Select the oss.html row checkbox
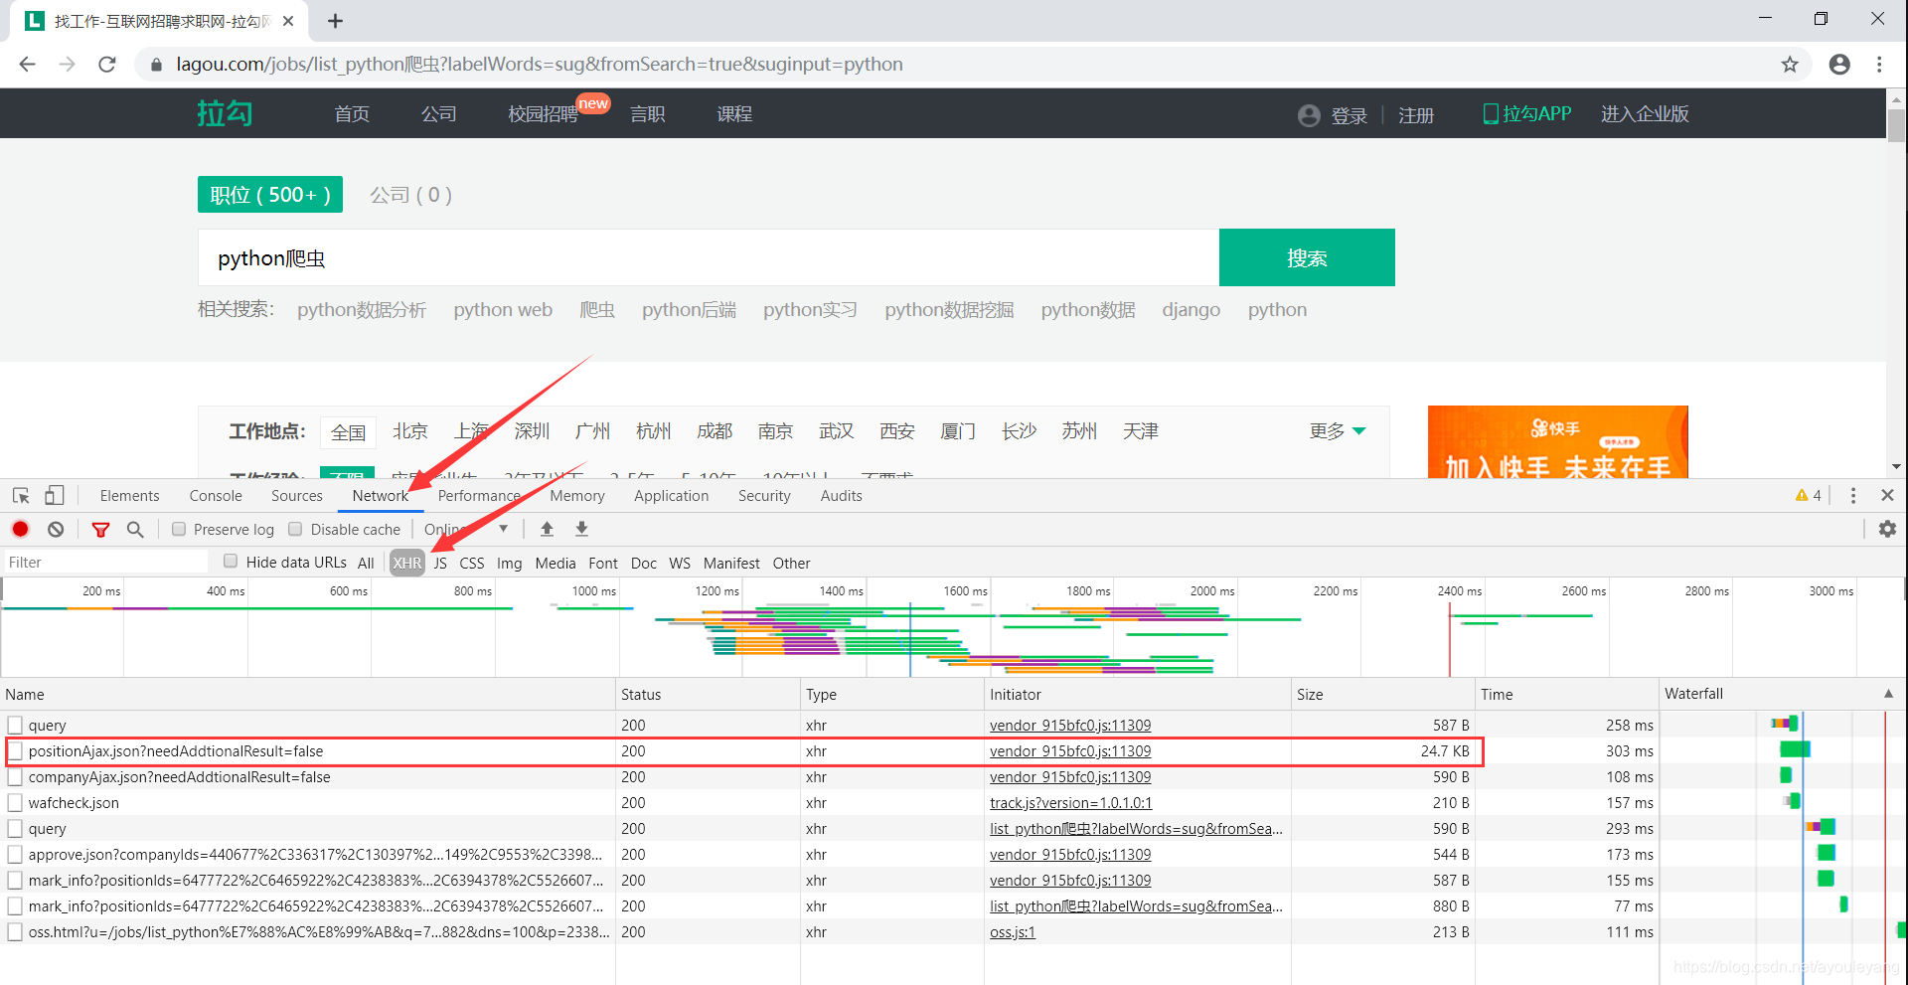Screen dimensions: 1908x985 click(x=15, y=931)
